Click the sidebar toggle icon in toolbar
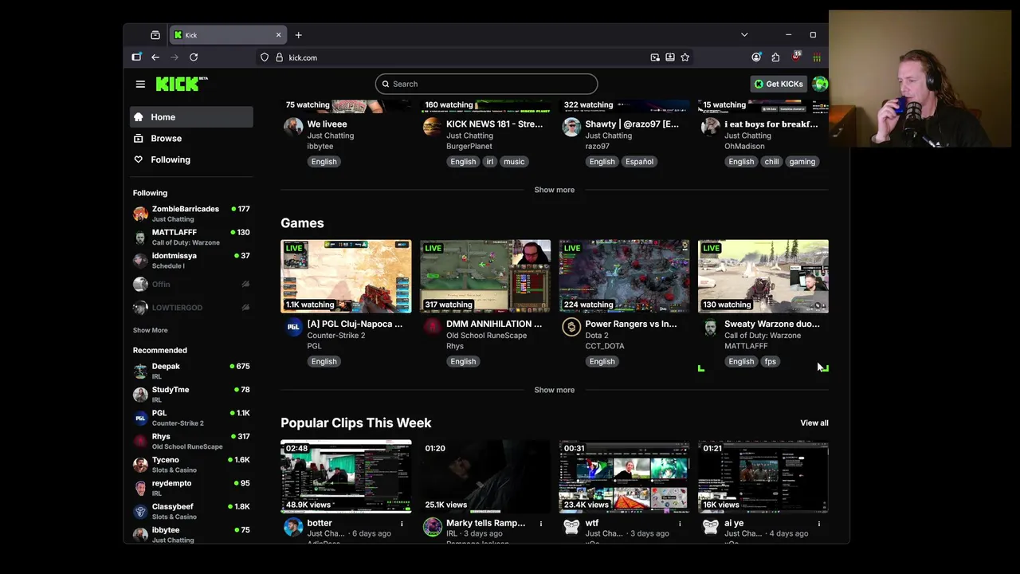This screenshot has width=1020, height=574. (x=136, y=57)
